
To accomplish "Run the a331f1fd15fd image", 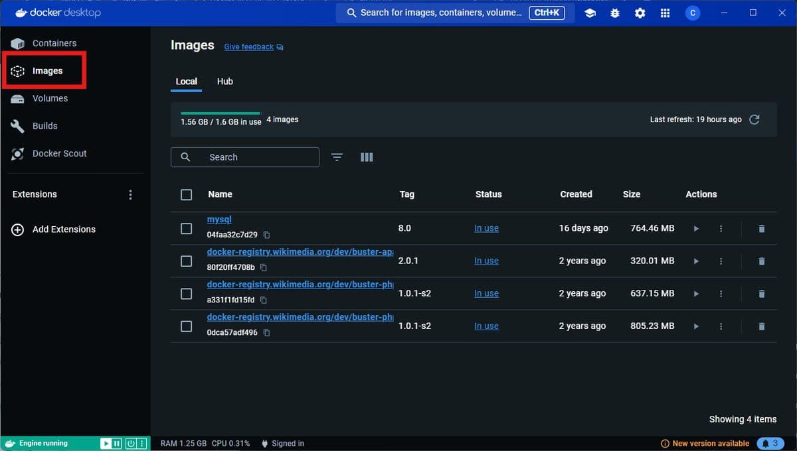I will pos(696,293).
